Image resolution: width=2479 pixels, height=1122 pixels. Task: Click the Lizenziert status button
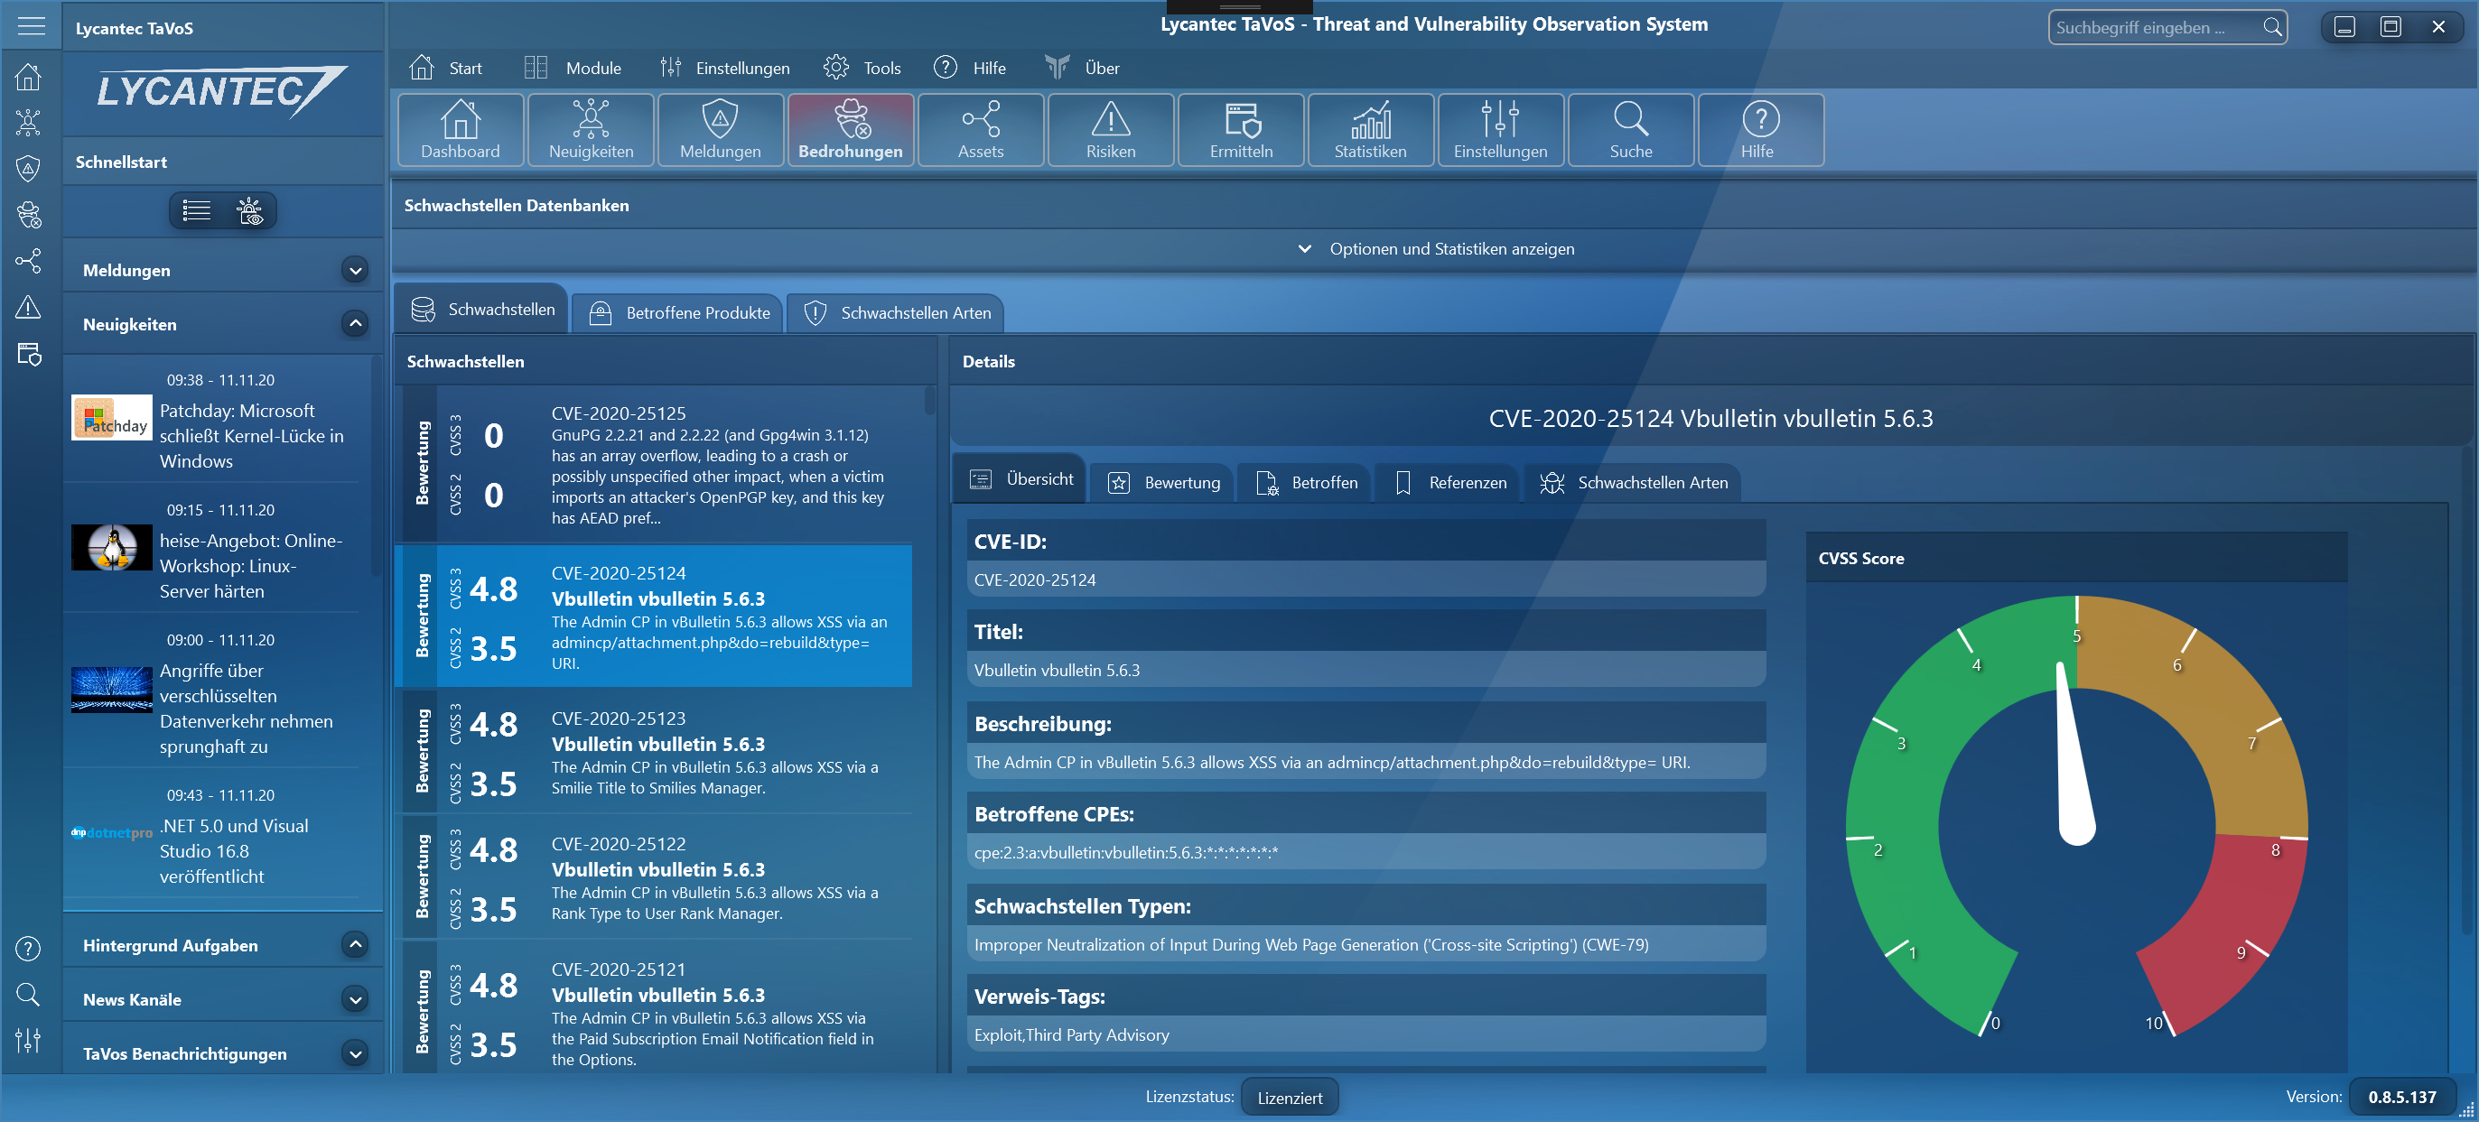pyautogui.click(x=1289, y=1098)
